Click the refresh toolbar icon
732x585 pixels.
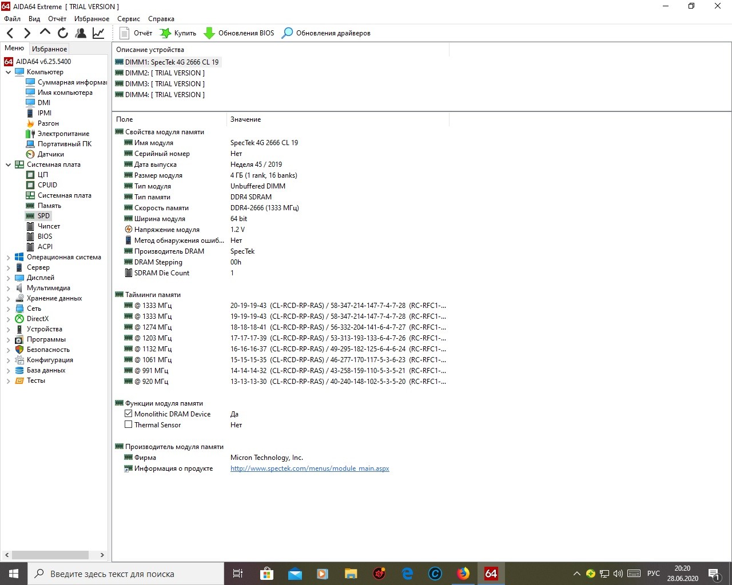click(63, 33)
